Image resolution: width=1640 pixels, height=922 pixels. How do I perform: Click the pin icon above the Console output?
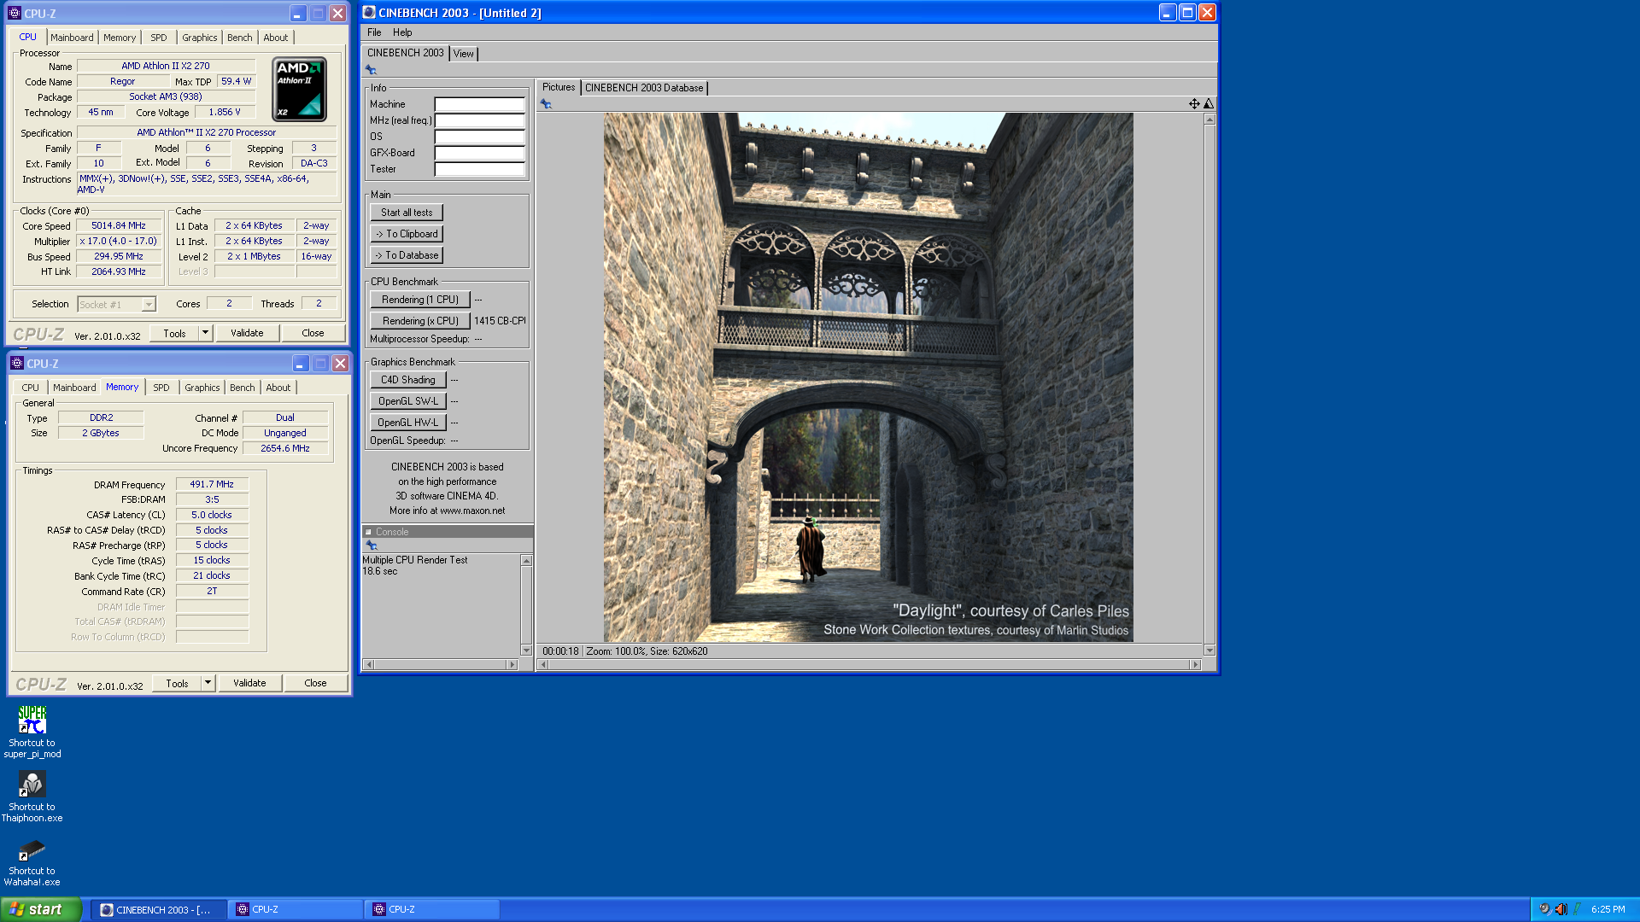coord(371,546)
